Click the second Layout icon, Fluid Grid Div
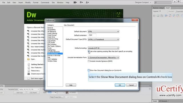Viewport: 183px width, 103px height. pos(158,16)
